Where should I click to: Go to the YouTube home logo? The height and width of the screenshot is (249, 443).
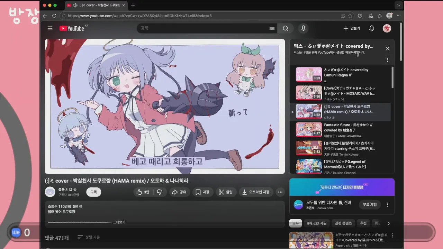(72, 28)
